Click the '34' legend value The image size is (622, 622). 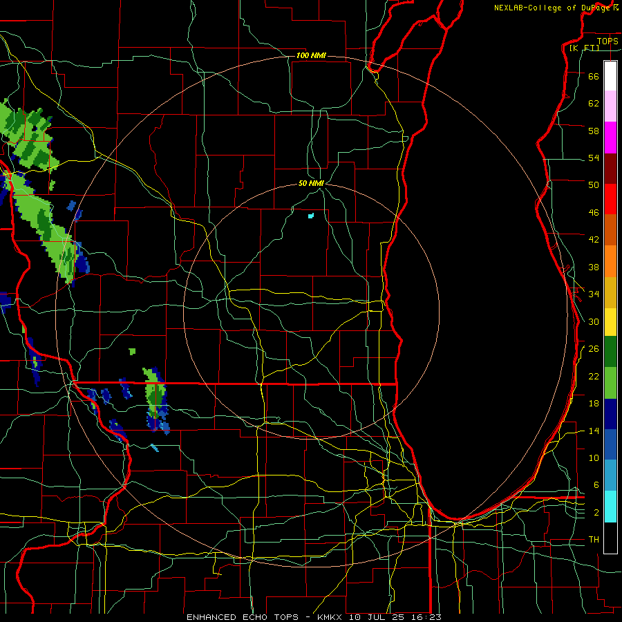pyautogui.click(x=594, y=294)
